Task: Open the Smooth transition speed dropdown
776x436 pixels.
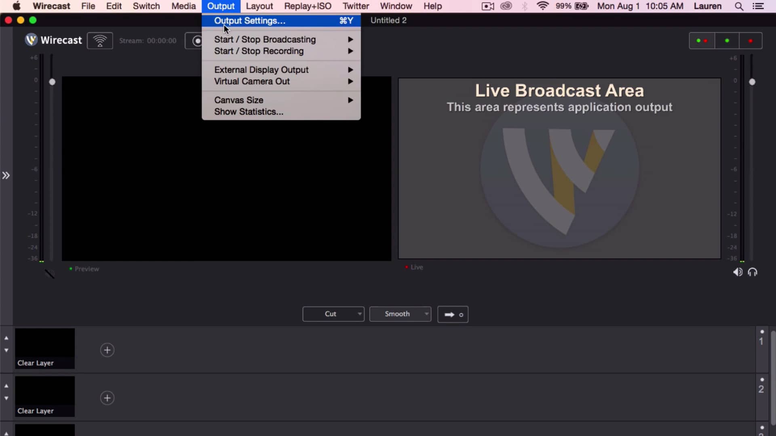Action: click(x=400, y=314)
